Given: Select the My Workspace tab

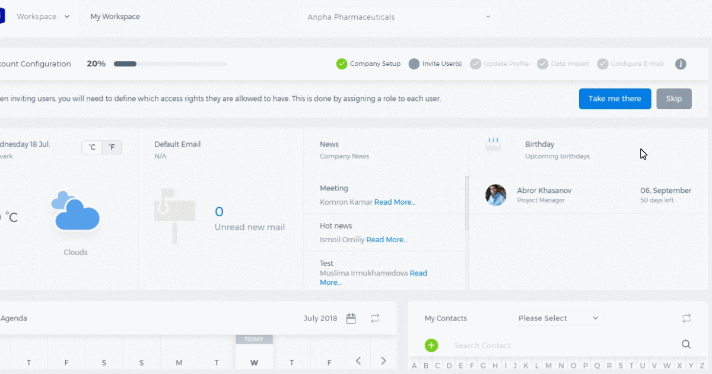Looking at the screenshot, I should [x=115, y=17].
